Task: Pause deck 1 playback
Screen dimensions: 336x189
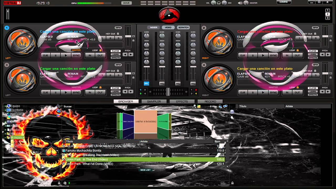Action: pos(56,55)
